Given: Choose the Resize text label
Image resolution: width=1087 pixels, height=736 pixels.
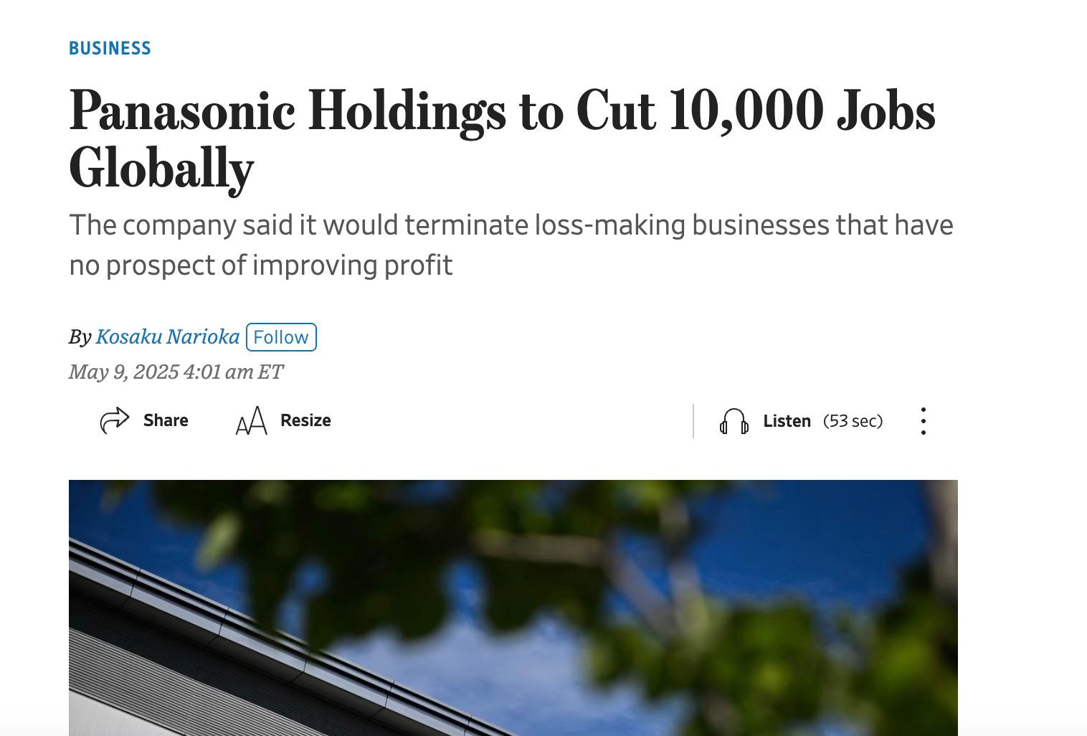Looking at the screenshot, I should tap(305, 420).
